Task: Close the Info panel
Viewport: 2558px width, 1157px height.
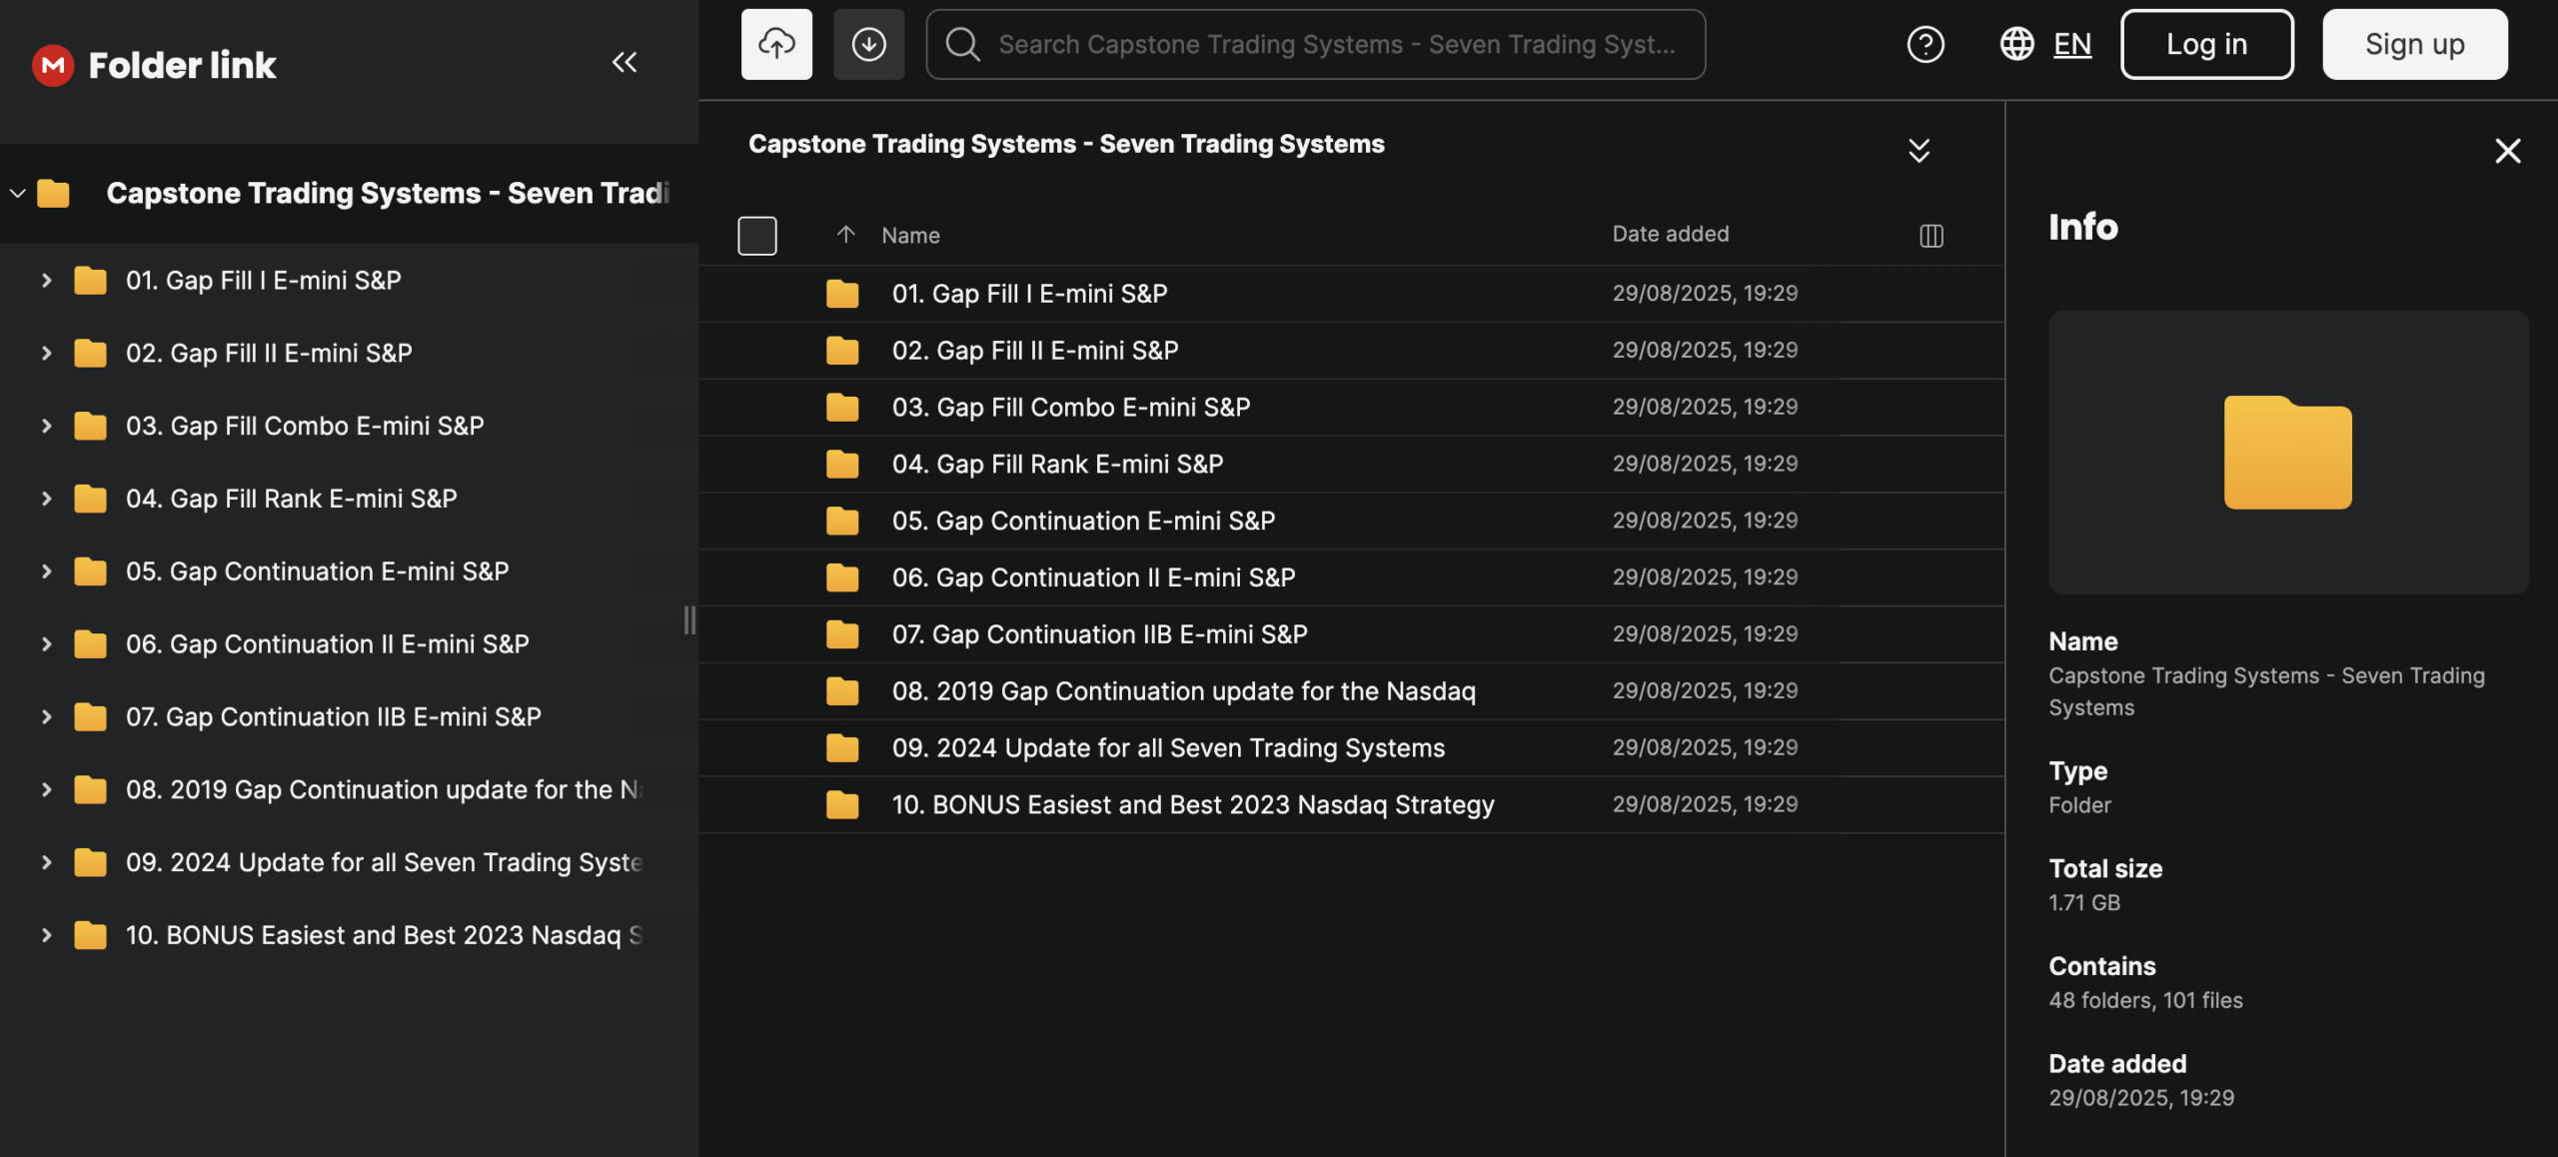Action: [2507, 151]
